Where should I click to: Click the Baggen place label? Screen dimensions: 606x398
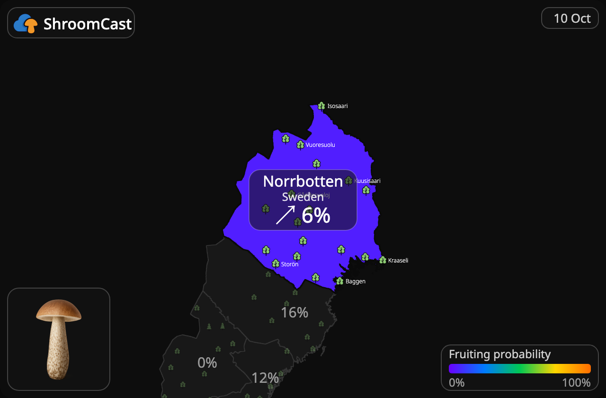point(356,281)
